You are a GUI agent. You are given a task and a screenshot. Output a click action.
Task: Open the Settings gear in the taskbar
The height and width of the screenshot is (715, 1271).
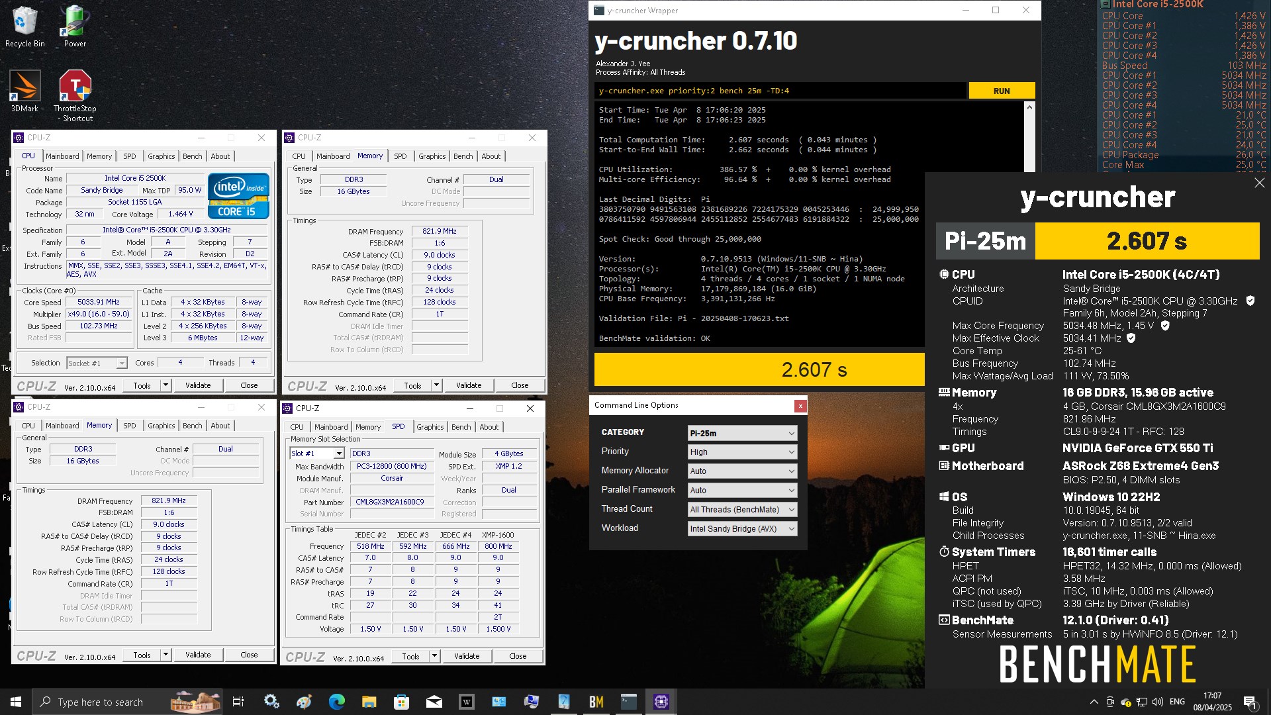point(271,702)
